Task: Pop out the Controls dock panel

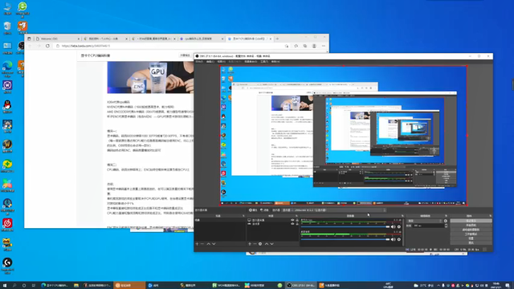Action: [x=491, y=216]
